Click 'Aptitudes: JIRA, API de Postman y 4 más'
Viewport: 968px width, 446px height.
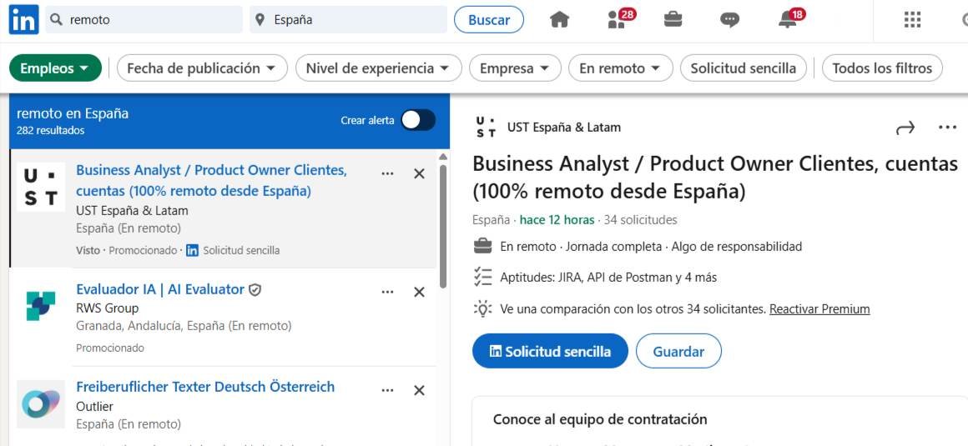pyautogui.click(x=608, y=278)
